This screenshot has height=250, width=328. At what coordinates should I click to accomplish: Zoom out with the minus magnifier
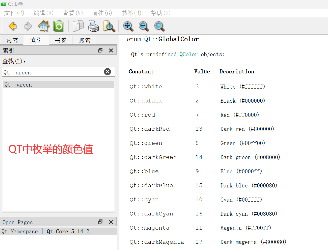(x=144, y=26)
